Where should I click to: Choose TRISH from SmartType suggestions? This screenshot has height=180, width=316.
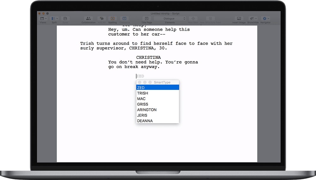pyautogui.click(x=158, y=93)
